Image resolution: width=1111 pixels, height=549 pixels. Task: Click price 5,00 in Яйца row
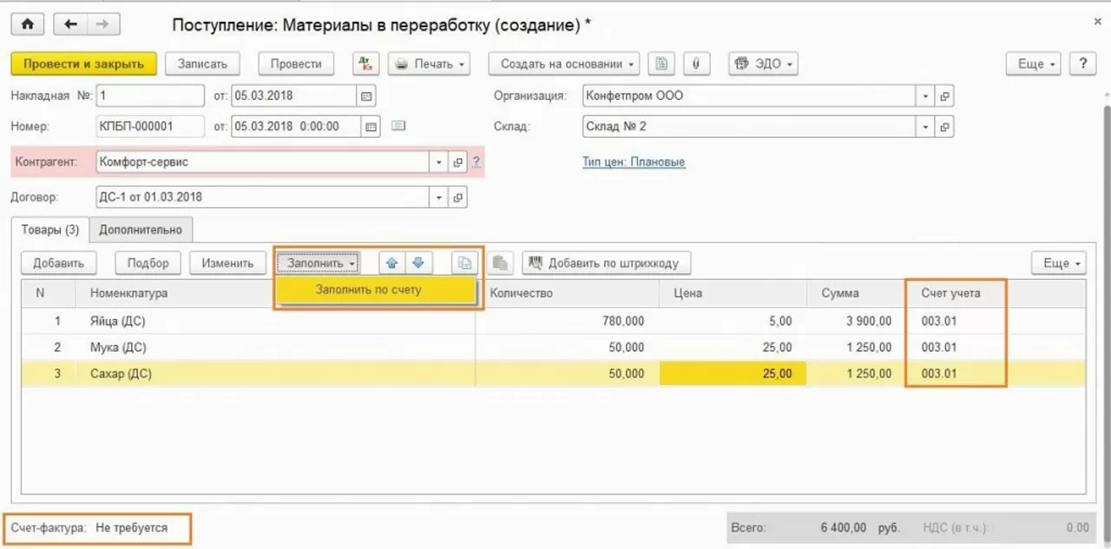point(733,321)
